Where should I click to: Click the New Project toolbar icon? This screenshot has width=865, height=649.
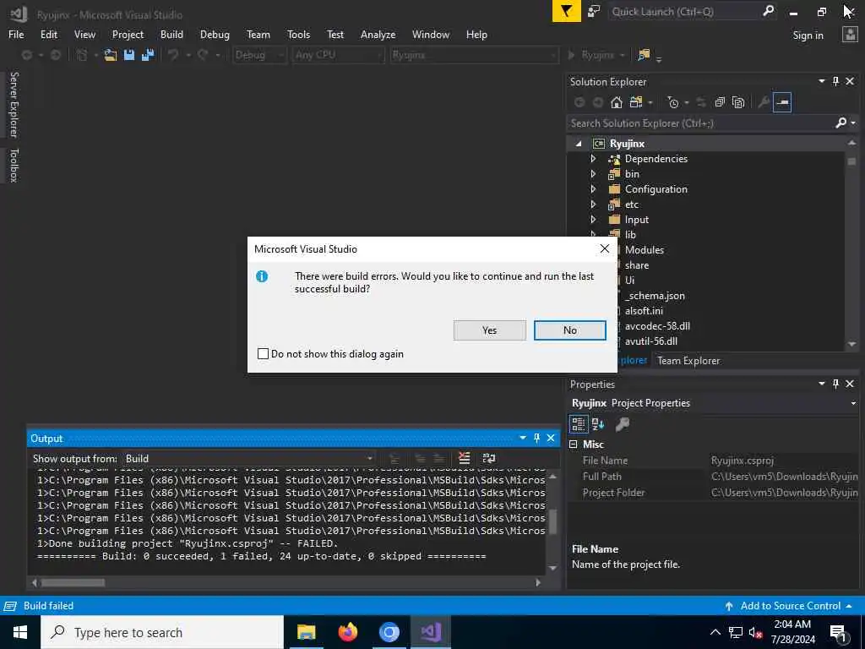[x=82, y=55]
